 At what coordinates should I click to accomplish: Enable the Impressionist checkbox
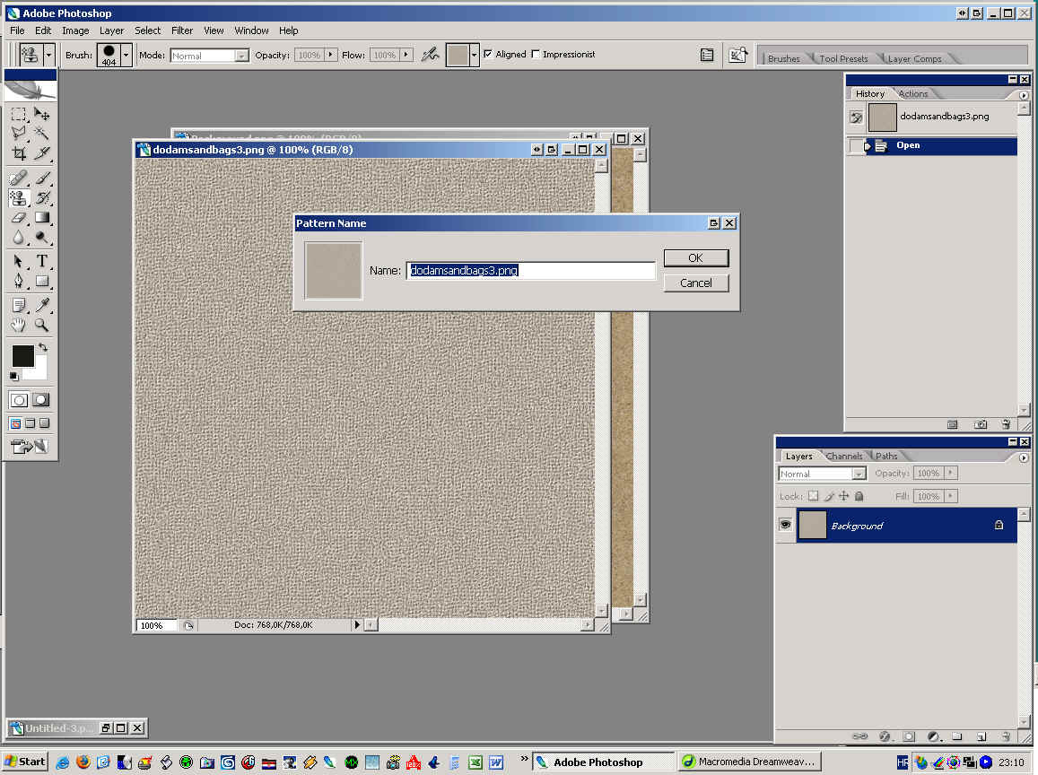(x=536, y=55)
